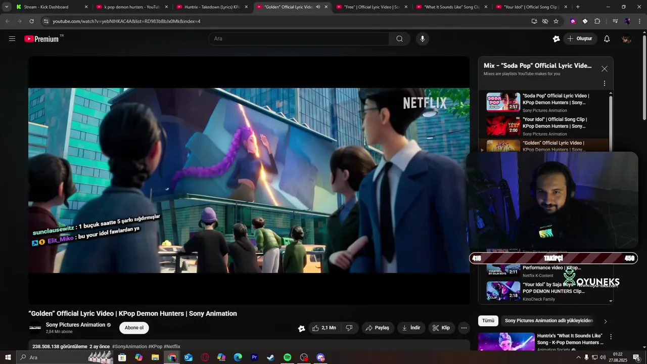Viewport: 647px width, 364px height.
Task: Open the #SonyAnimation hashtag link
Action: tap(129, 346)
